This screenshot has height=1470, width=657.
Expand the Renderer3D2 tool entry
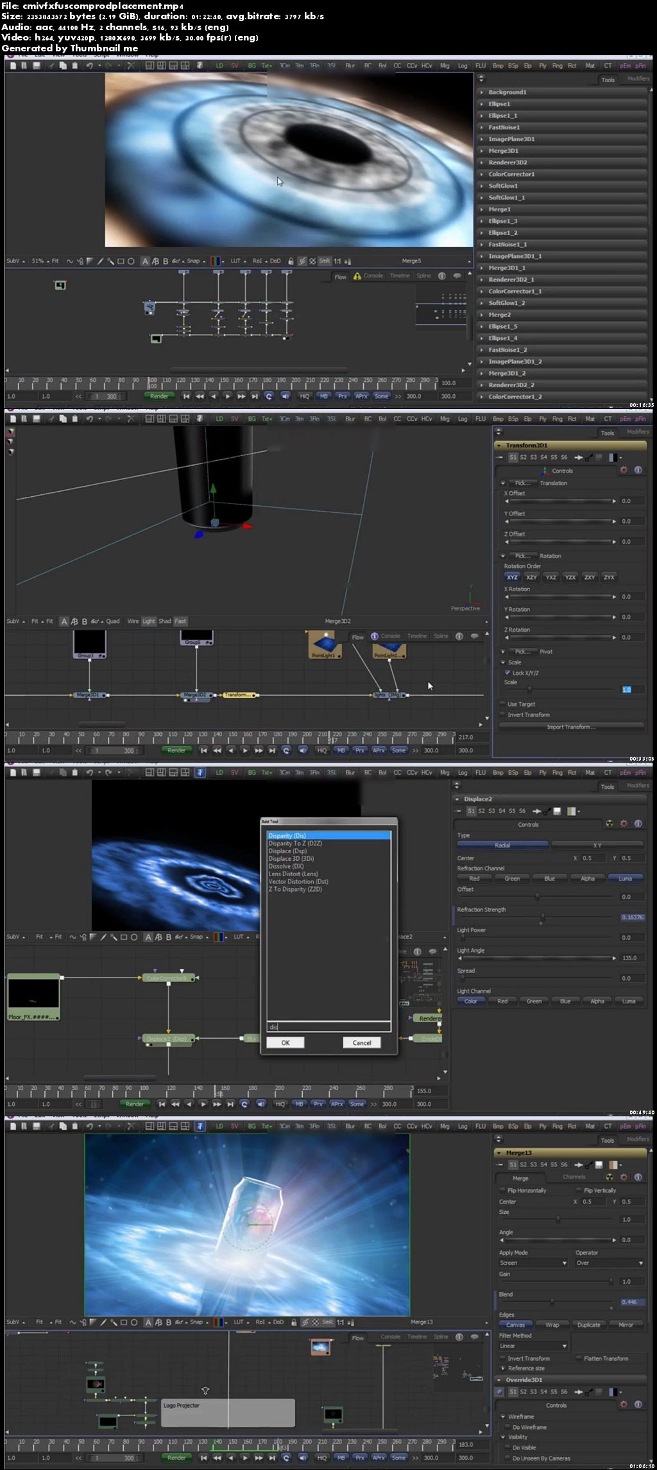click(x=482, y=162)
